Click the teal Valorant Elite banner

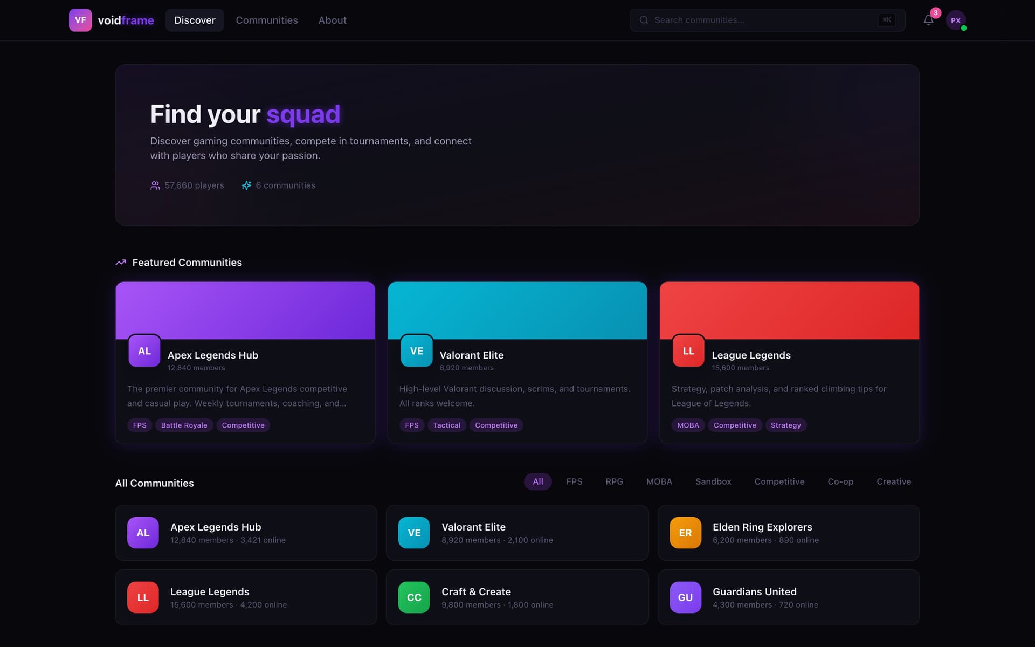point(517,311)
